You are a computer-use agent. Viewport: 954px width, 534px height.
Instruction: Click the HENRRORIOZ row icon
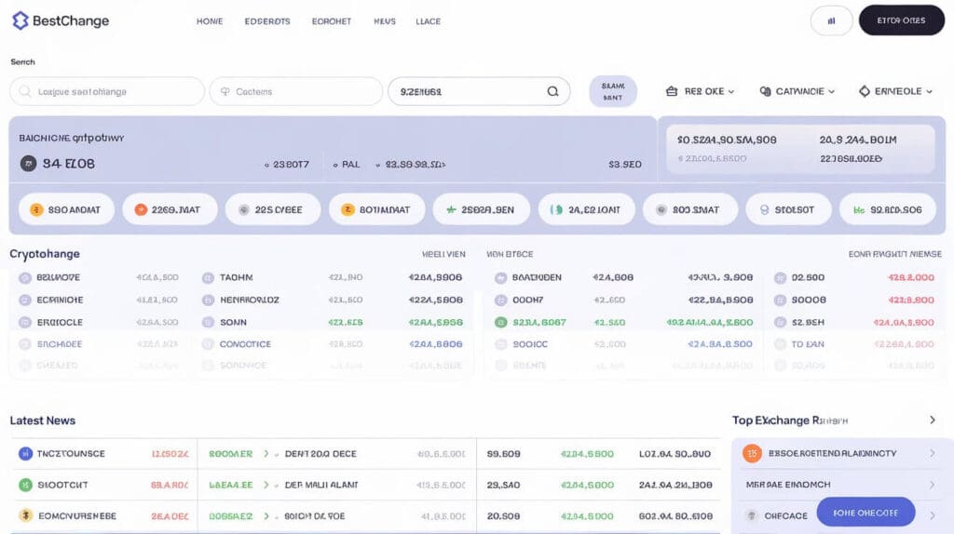tap(208, 300)
